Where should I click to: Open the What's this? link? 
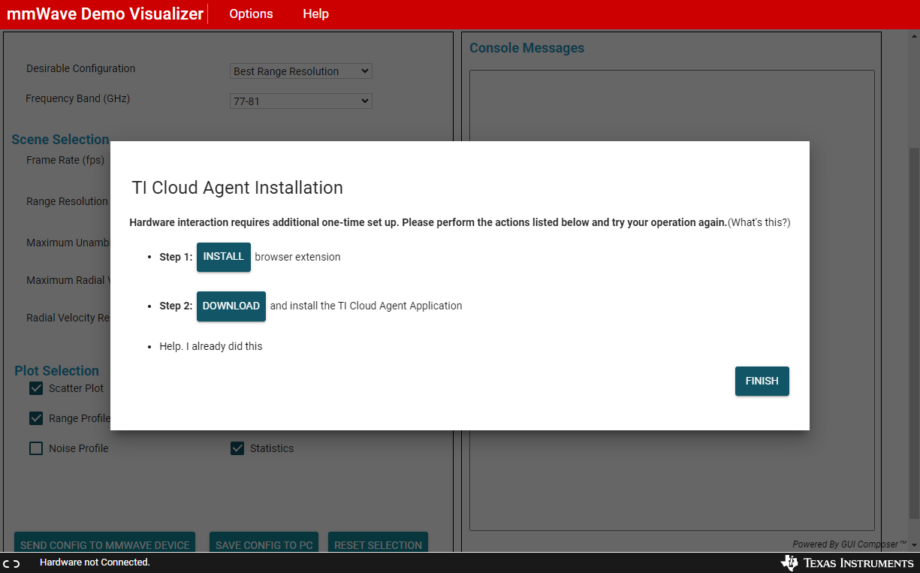click(x=759, y=222)
